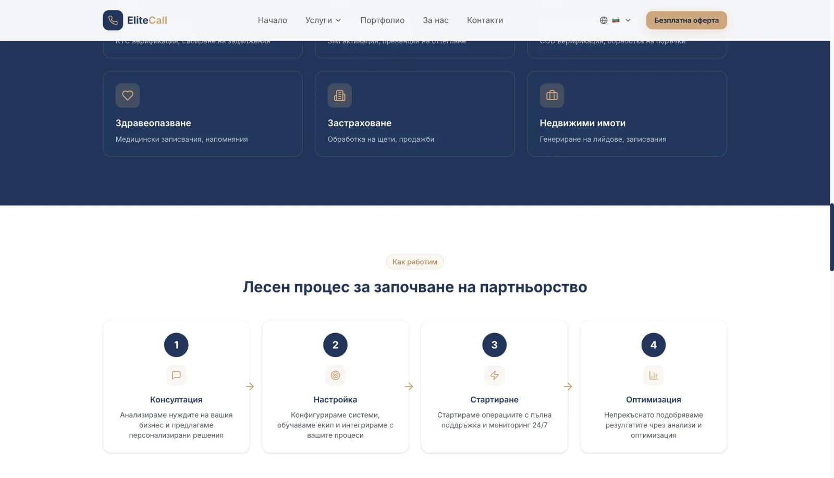Select the Оптимизация step title

(x=653, y=399)
